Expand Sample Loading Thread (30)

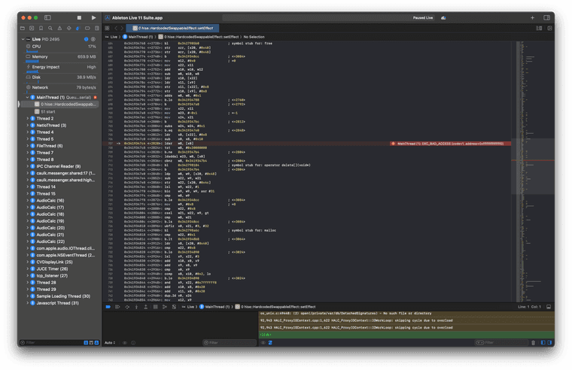pos(27,296)
